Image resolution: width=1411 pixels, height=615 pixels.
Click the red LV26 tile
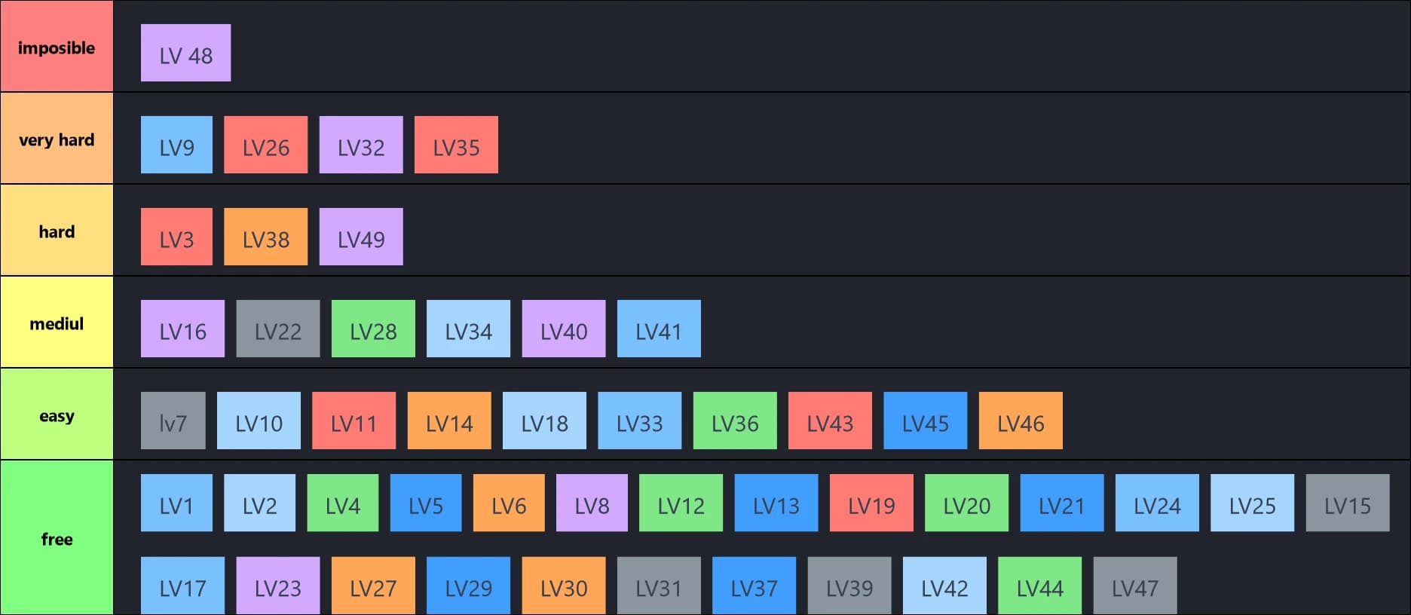click(x=265, y=145)
